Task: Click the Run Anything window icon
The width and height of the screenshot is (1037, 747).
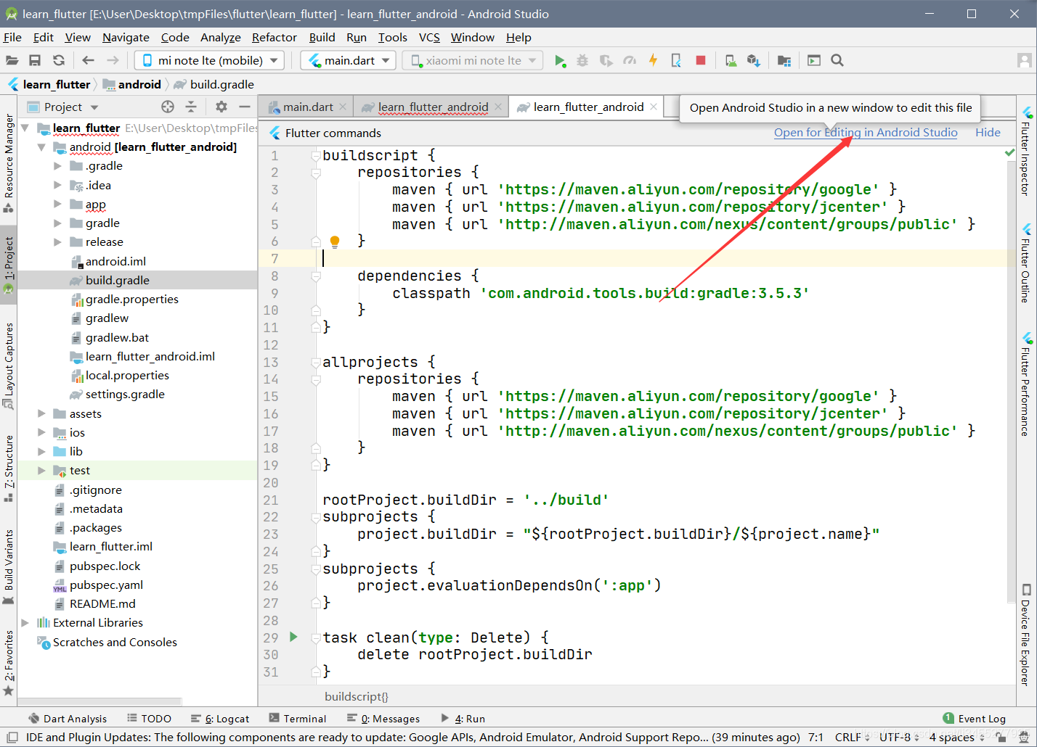Action: [814, 61]
